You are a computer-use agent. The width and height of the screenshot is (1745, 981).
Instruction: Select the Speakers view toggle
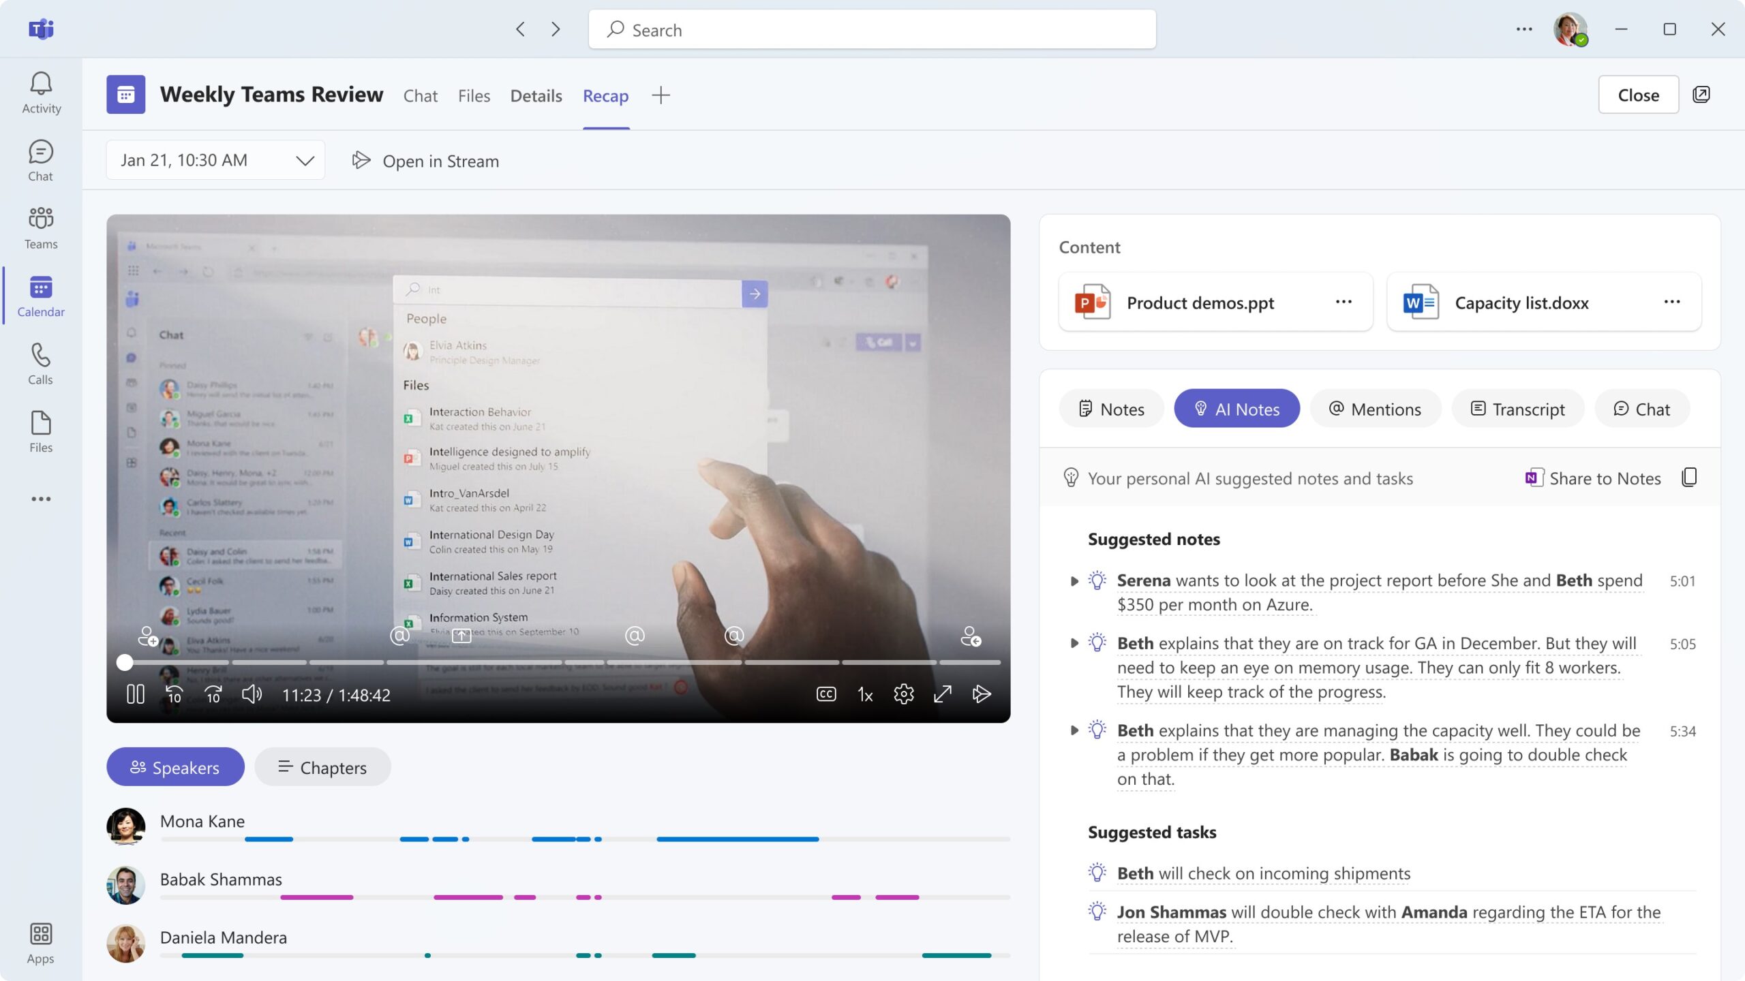[175, 766]
